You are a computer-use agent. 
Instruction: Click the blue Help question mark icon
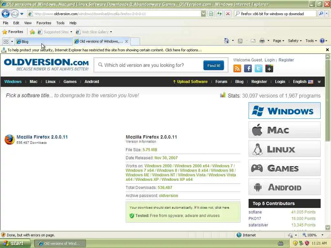click(322, 41)
